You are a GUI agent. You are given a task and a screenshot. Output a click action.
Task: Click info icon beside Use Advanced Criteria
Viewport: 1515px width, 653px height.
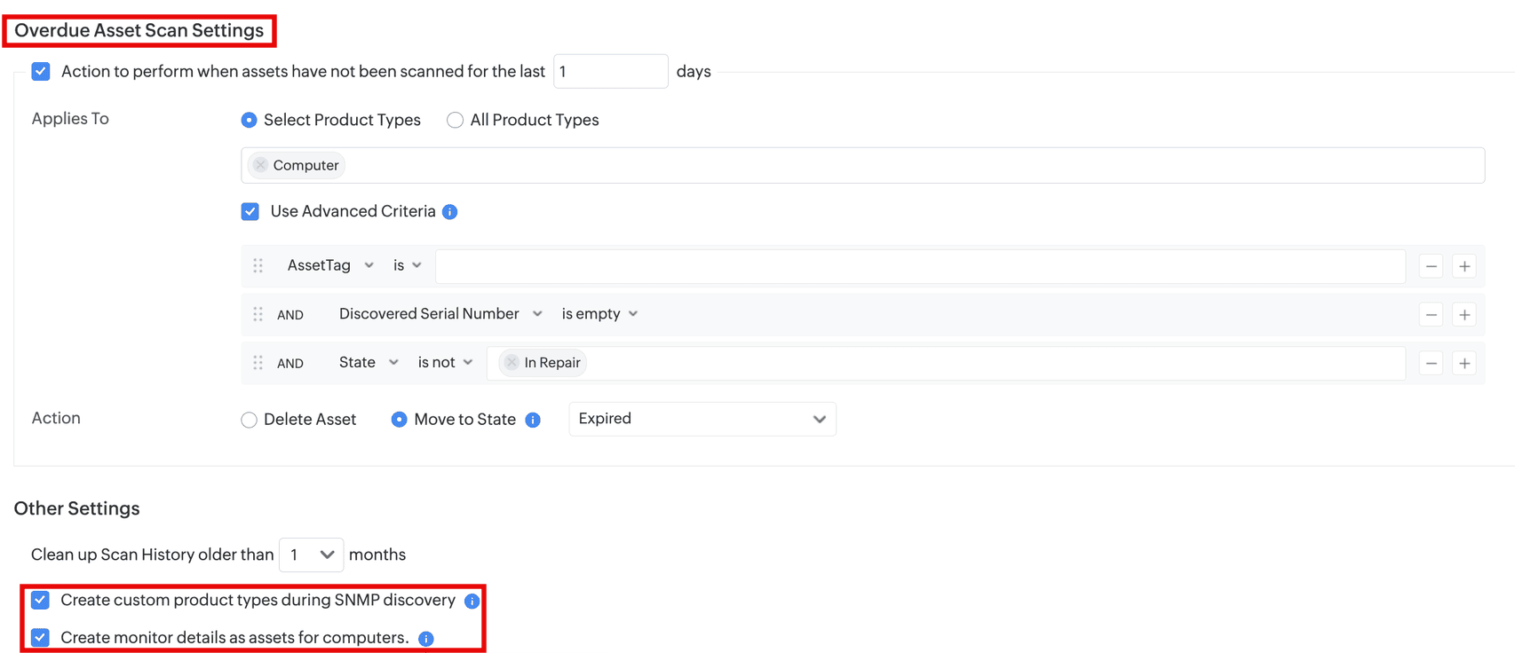(x=450, y=212)
